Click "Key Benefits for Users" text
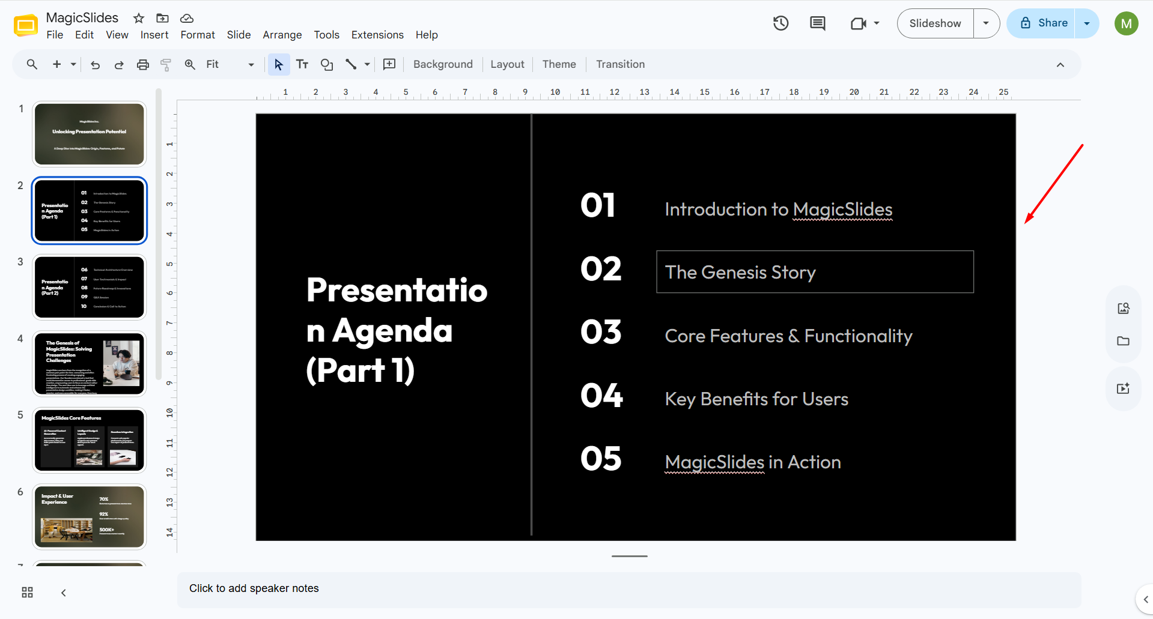 point(756,399)
